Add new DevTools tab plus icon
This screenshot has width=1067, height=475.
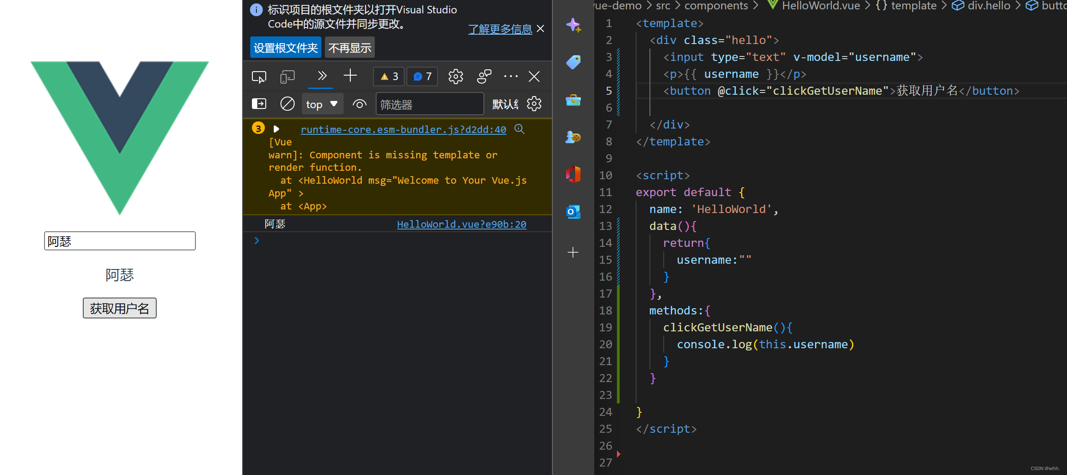350,76
